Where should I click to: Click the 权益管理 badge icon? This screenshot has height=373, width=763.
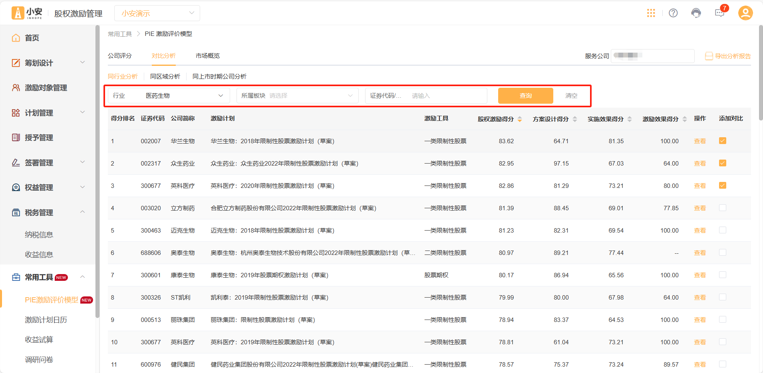pyautogui.click(x=16, y=187)
